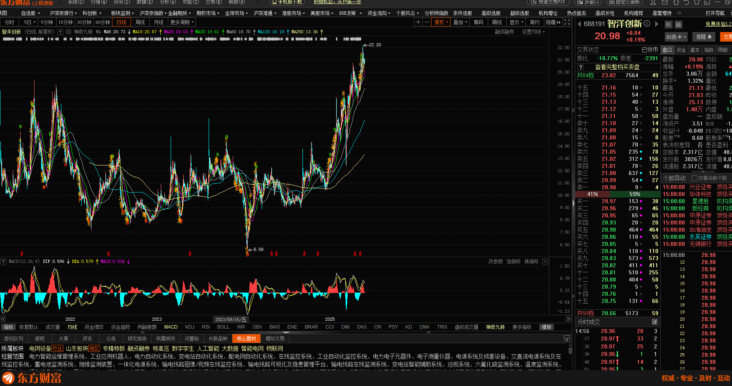The width and height of the screenshot is (732, 386).
Task: Click the MACD panel question mark icon
Action: pos(3,261)
